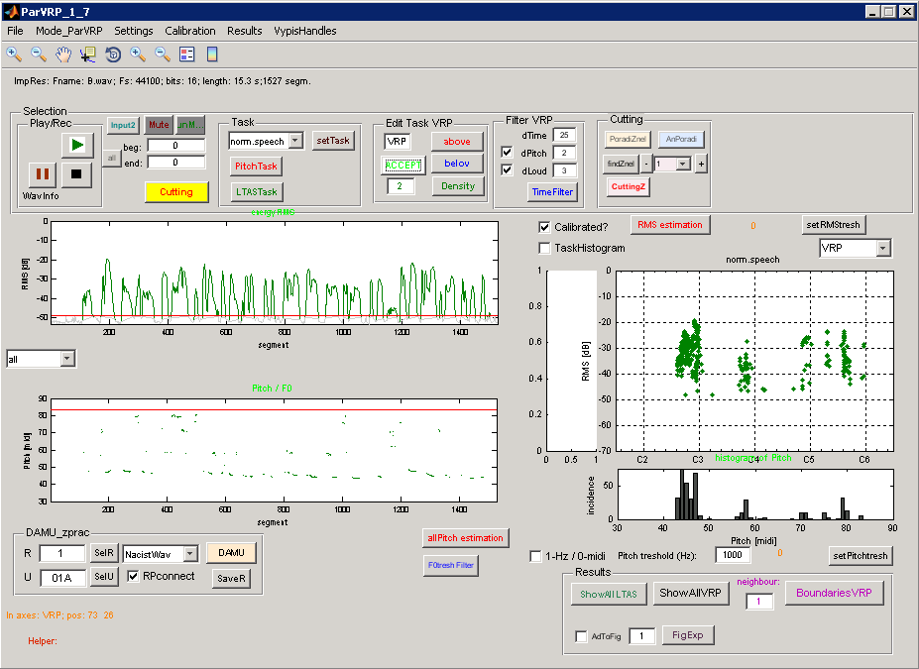This screenshot has width=919, height=669.
Task: Click the allPitch estimation button
Action: coord(465,538)
